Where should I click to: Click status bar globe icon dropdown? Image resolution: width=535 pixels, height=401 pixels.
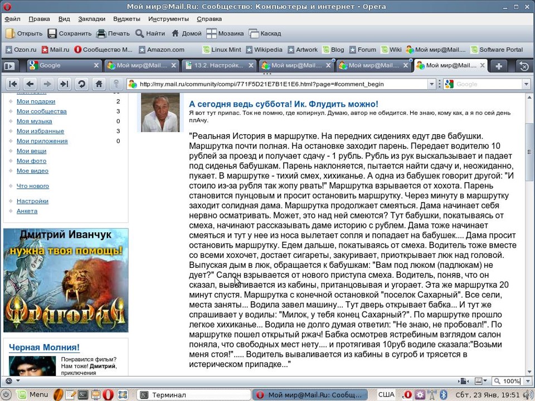(x=13, y=381)
